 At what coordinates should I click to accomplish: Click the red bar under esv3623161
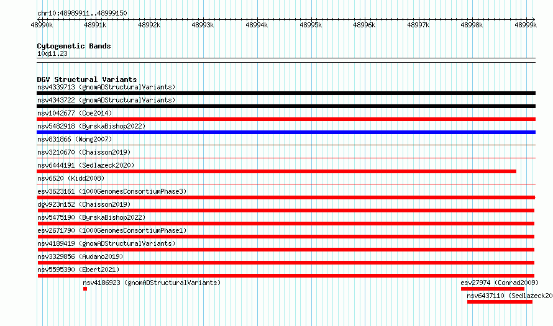click(286, 197)
